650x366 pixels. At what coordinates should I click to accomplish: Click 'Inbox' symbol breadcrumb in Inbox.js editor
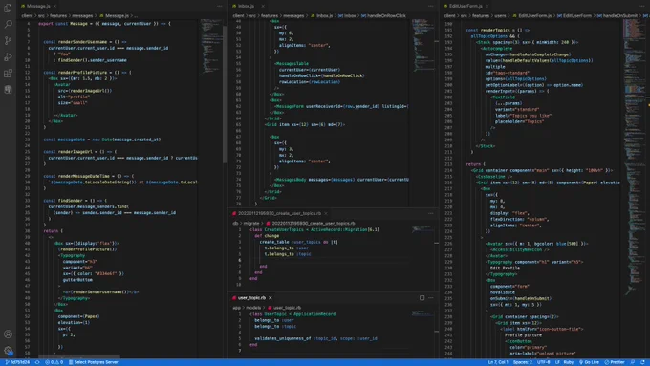[347, 15]
